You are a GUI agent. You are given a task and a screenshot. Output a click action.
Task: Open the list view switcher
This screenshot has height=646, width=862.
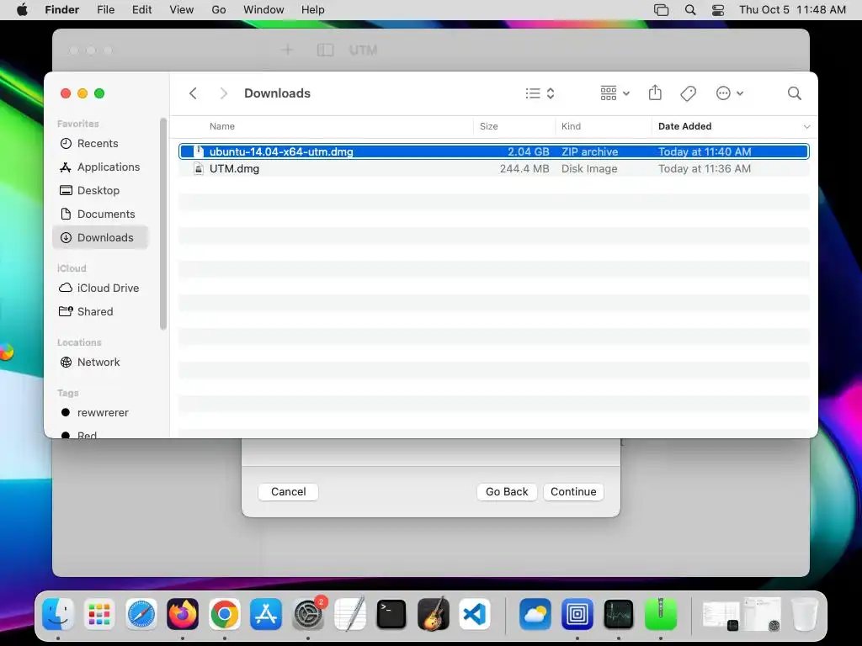pos(540,93)
